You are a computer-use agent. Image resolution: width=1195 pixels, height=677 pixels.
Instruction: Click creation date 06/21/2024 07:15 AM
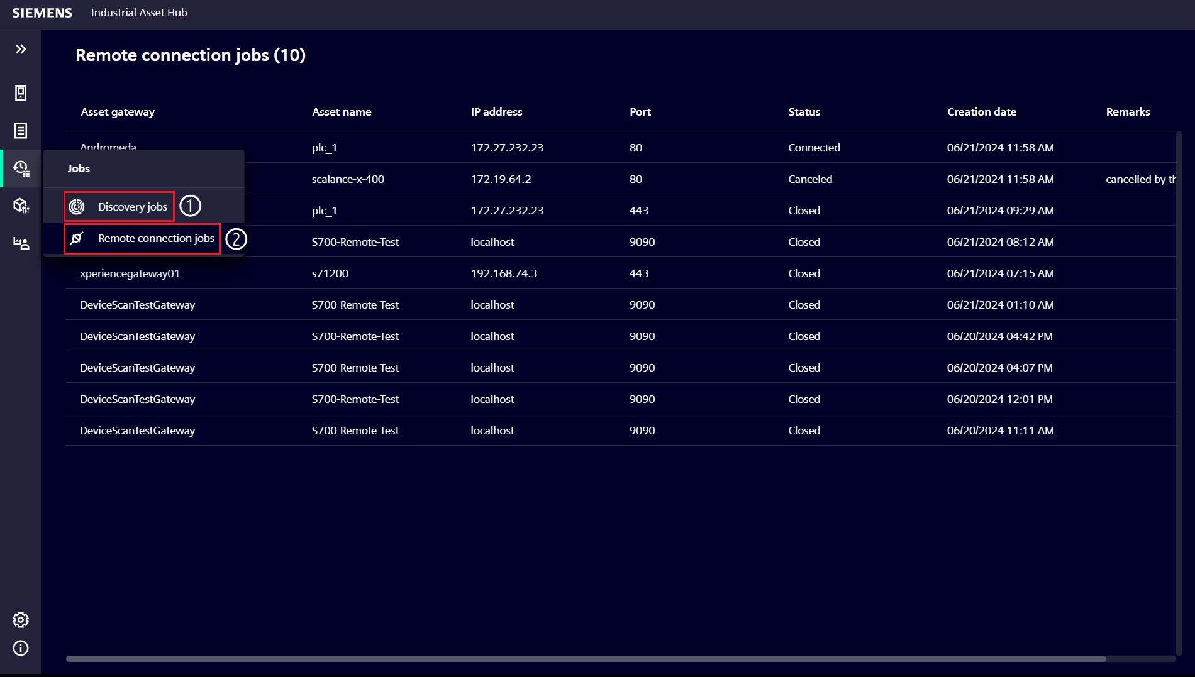pos(1000,273)
